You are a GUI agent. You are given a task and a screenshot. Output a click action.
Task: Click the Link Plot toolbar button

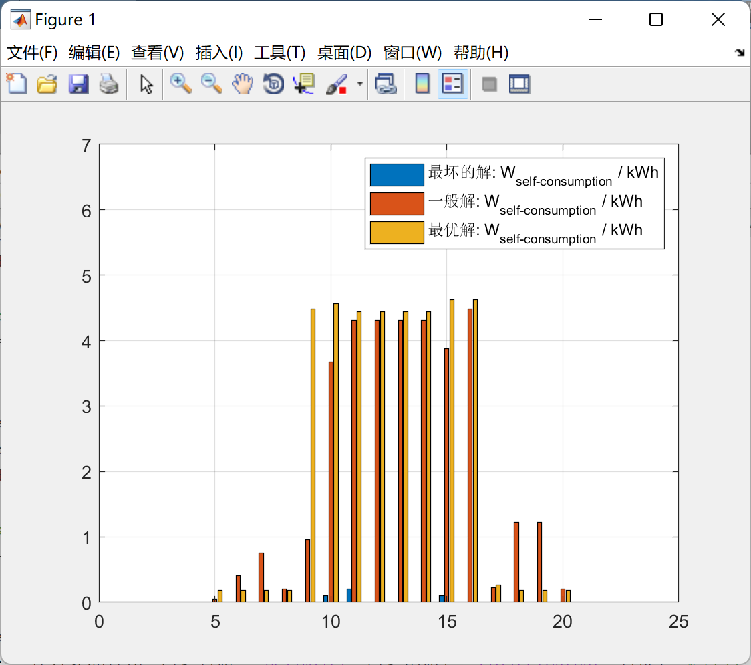click(386, 84)
